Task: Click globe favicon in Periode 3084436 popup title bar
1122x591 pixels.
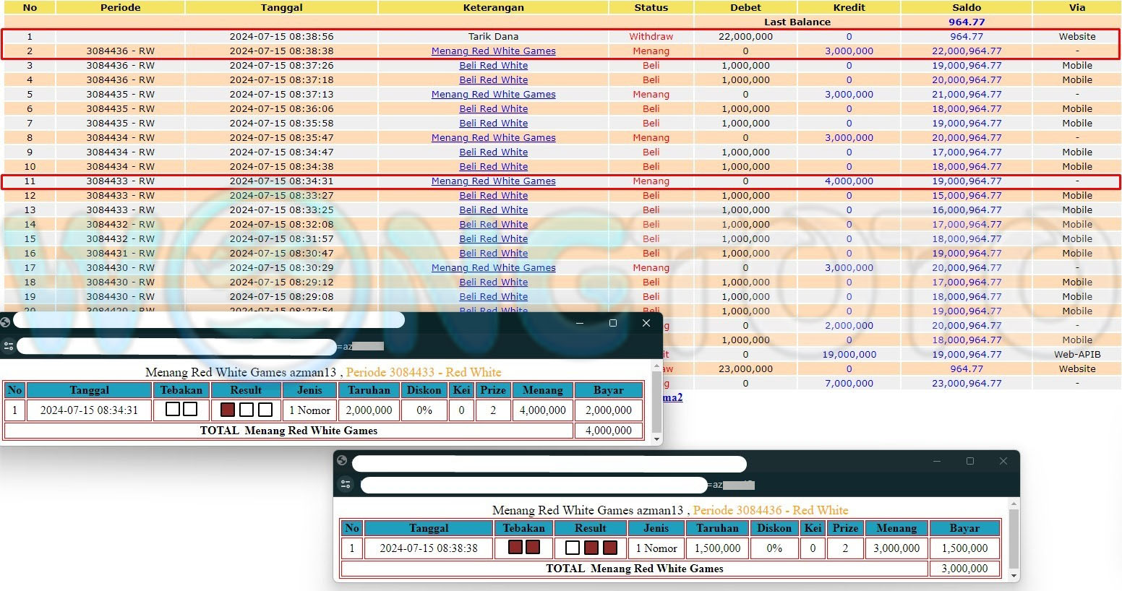Action: pyautogui.click(x=342, y=460)
